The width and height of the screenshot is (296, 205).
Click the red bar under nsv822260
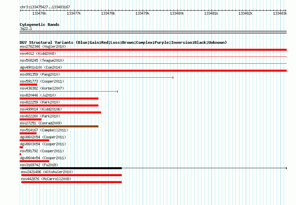tap(31, 119)
